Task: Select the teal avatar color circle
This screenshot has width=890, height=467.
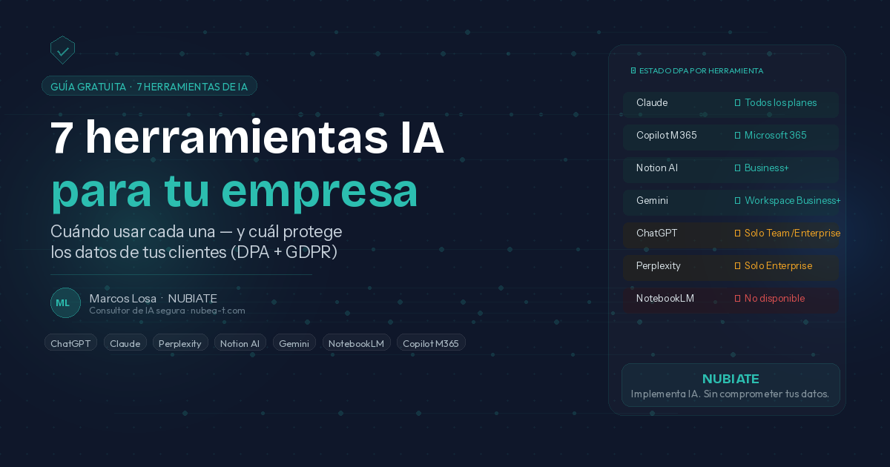Action: tap(65, 302)
